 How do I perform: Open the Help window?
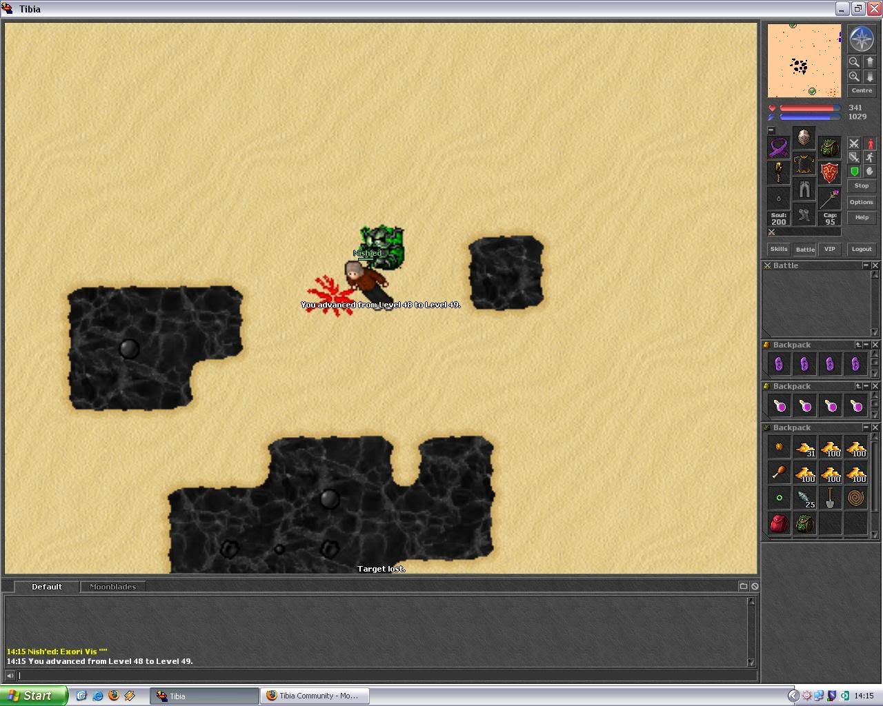862,217
